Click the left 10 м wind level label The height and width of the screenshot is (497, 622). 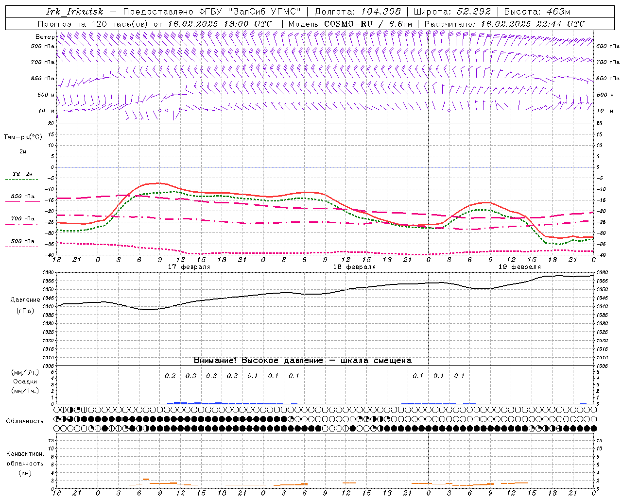pyautogui.click(x=47, y=111)
